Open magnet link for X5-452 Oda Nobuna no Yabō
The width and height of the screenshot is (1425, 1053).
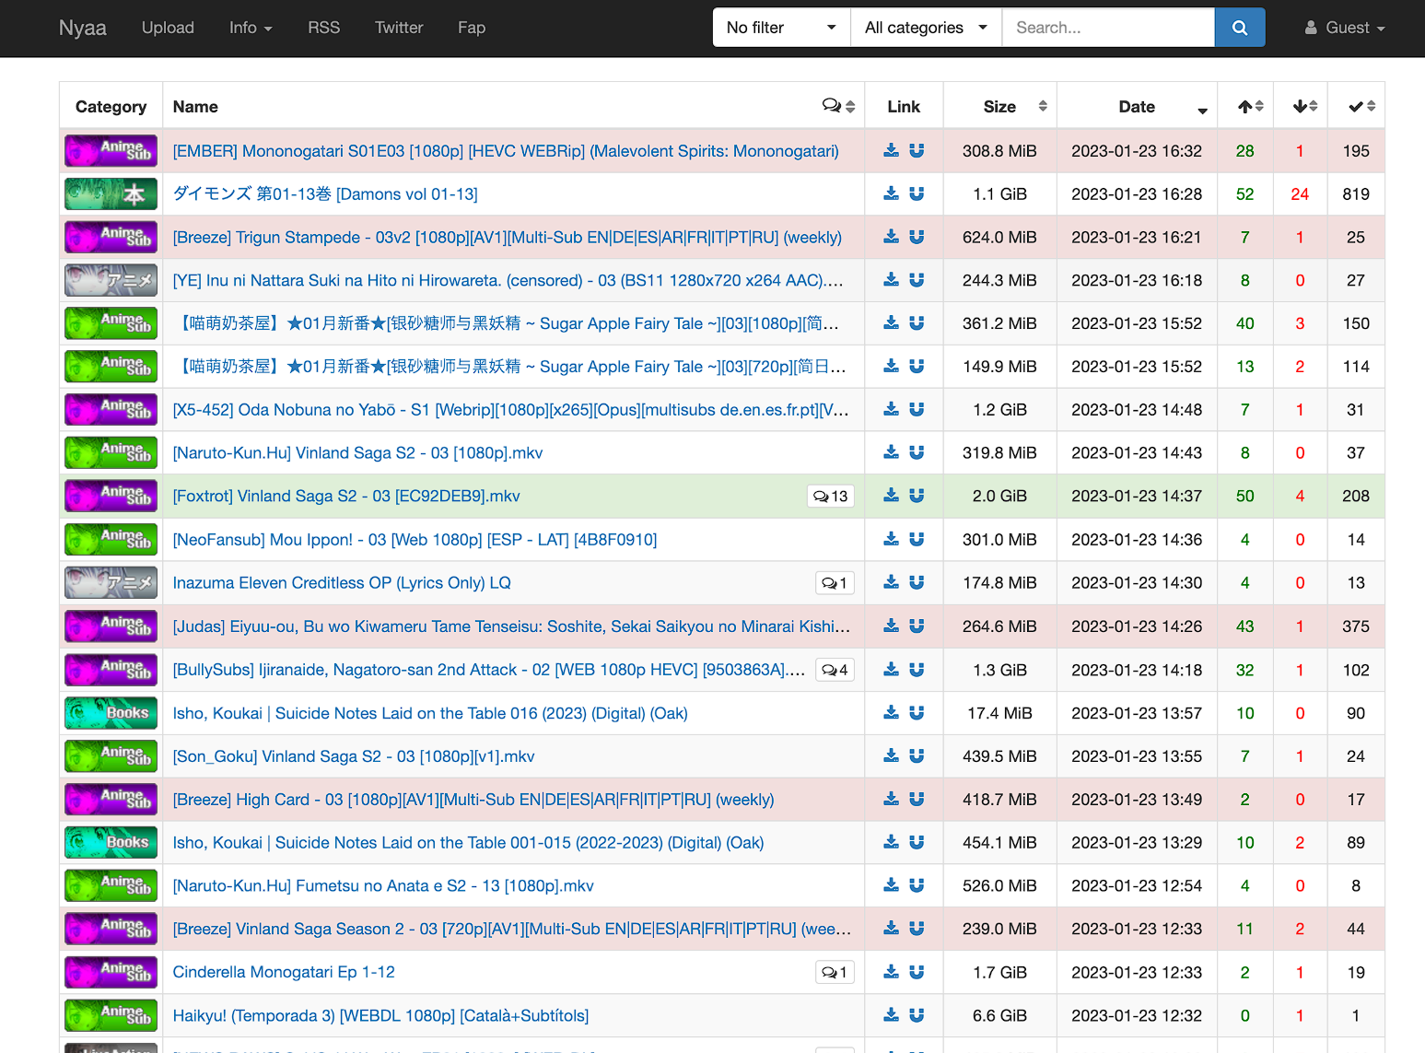tap(917, 409)
